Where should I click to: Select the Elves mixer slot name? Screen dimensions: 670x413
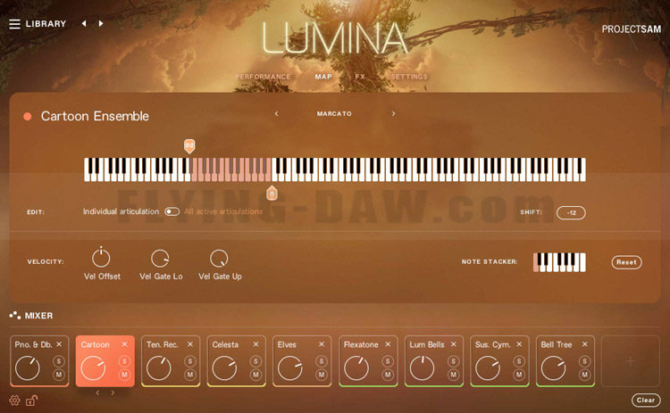(x=287, y=344)
